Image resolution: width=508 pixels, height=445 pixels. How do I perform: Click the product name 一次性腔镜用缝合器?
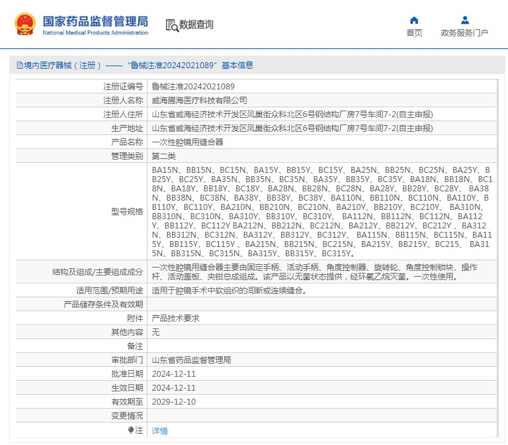point(187,142)
